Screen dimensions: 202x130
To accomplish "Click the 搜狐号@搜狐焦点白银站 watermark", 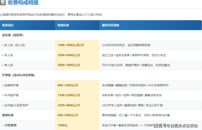I will click(176, 126).
